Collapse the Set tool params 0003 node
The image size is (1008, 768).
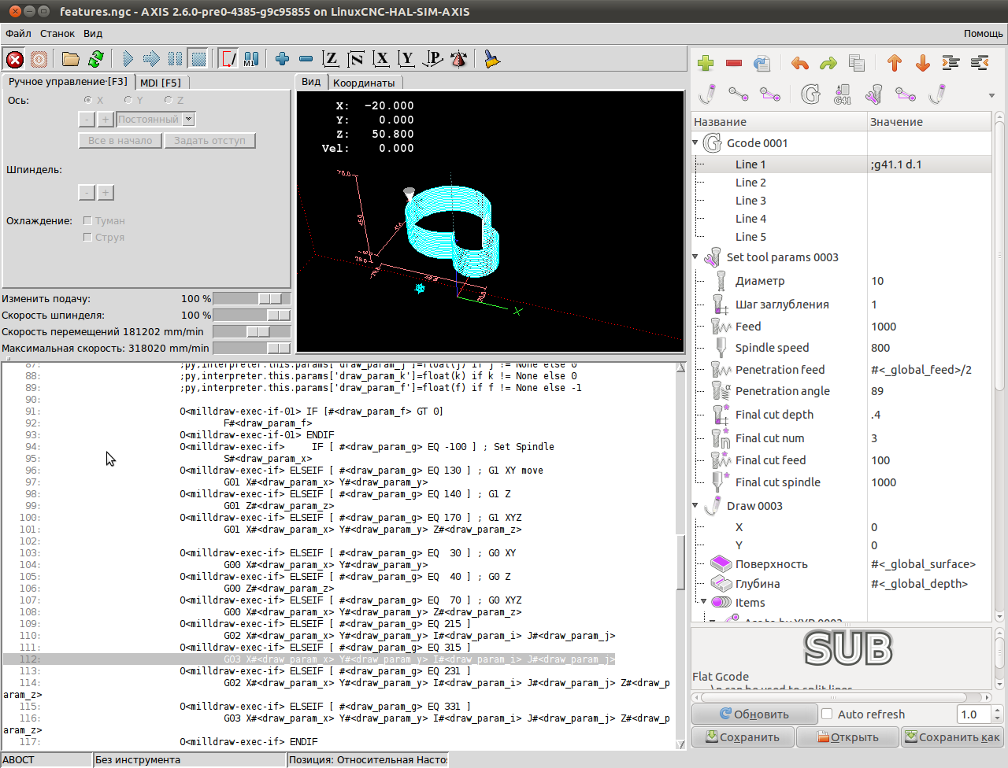coord(695,257)
